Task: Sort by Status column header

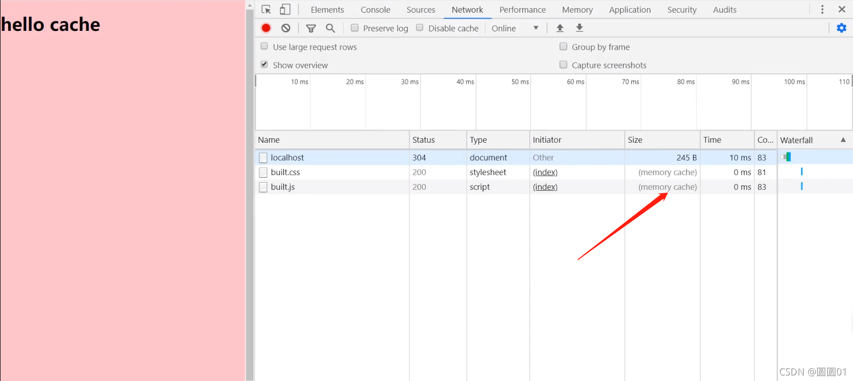Action: [438, 140]
